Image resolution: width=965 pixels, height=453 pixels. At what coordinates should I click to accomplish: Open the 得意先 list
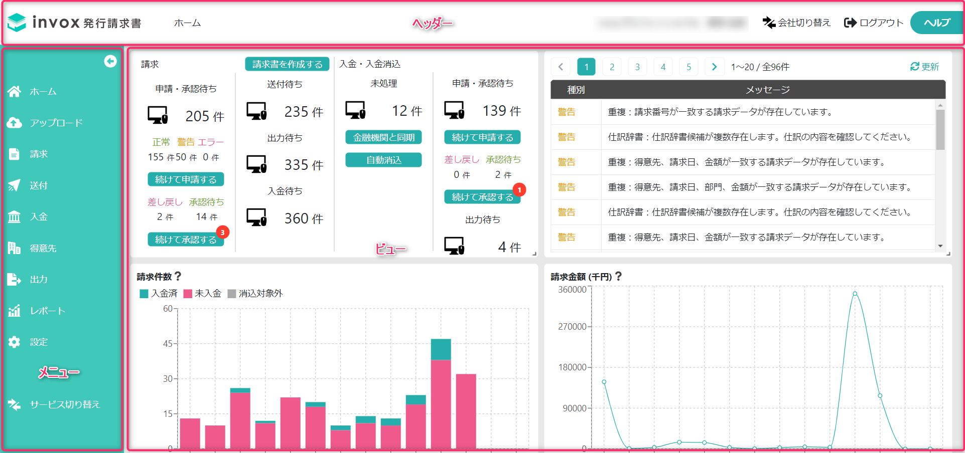coord(44,248)
